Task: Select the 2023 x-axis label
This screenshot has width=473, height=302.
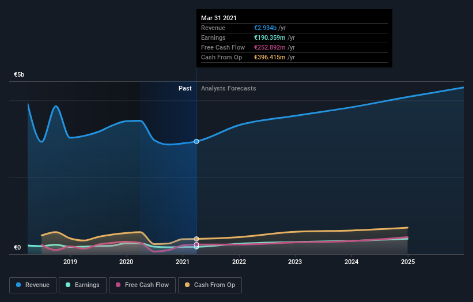Action: click(295, 262)
